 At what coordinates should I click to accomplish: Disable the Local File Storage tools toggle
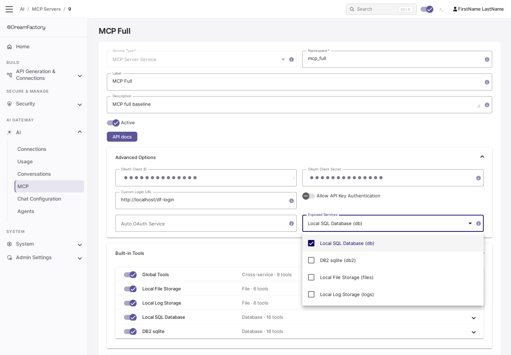click(130, 289)
